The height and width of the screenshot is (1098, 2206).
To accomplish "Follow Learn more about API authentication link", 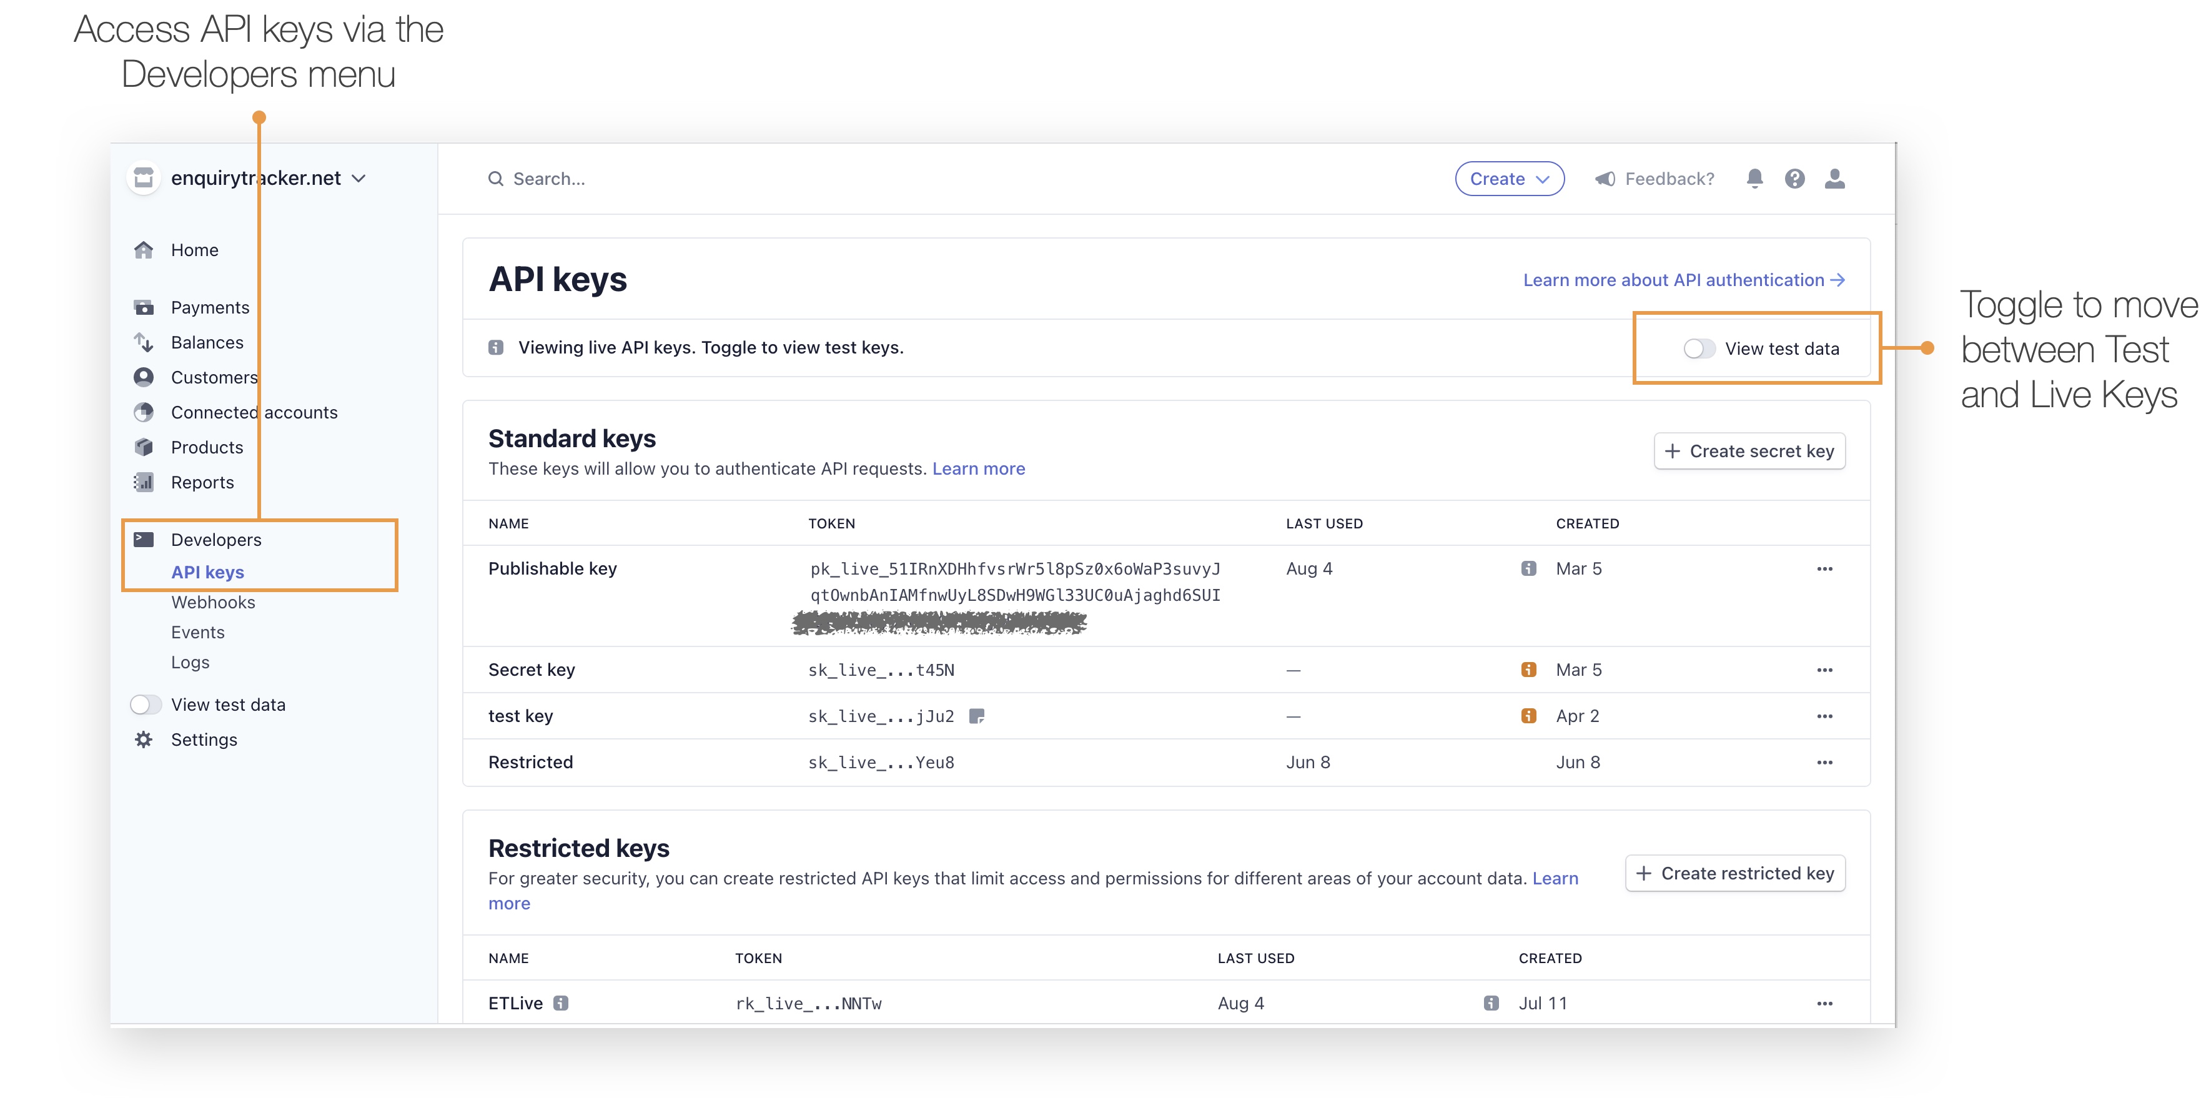I will 1684,280.
